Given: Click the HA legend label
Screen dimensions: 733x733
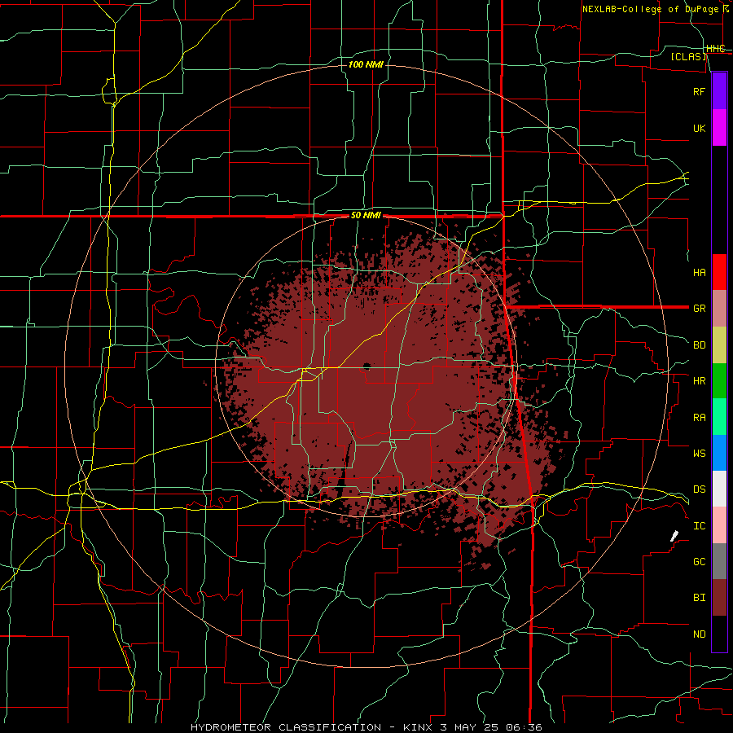Looking at the screenshot, I should coord(699,273).
